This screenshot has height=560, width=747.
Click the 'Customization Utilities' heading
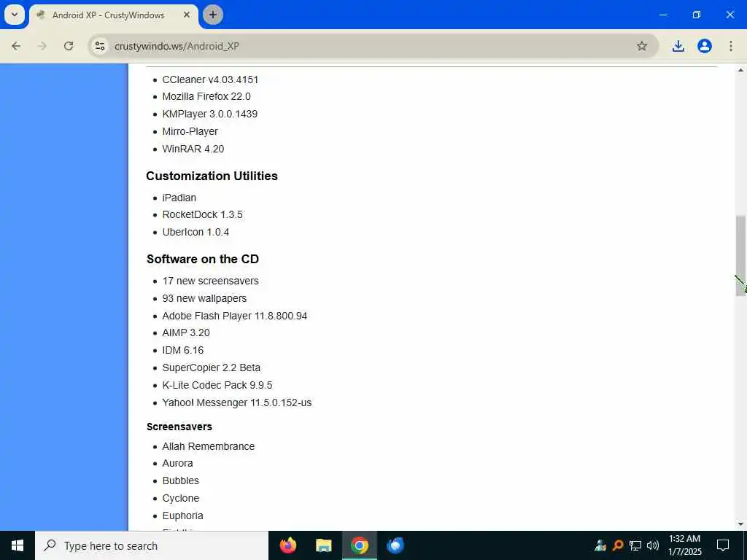click(x=212, y=176)
